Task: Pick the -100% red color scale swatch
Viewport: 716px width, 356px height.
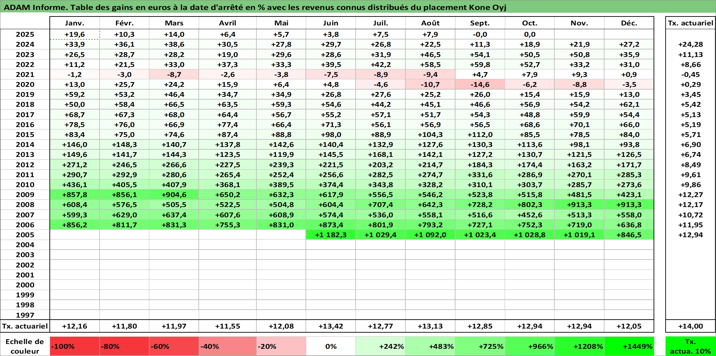Action: point(74,346)
